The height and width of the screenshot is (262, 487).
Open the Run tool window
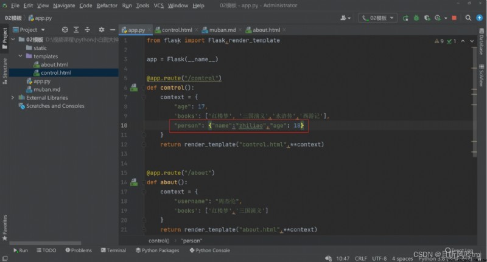[x=21, y=250]
